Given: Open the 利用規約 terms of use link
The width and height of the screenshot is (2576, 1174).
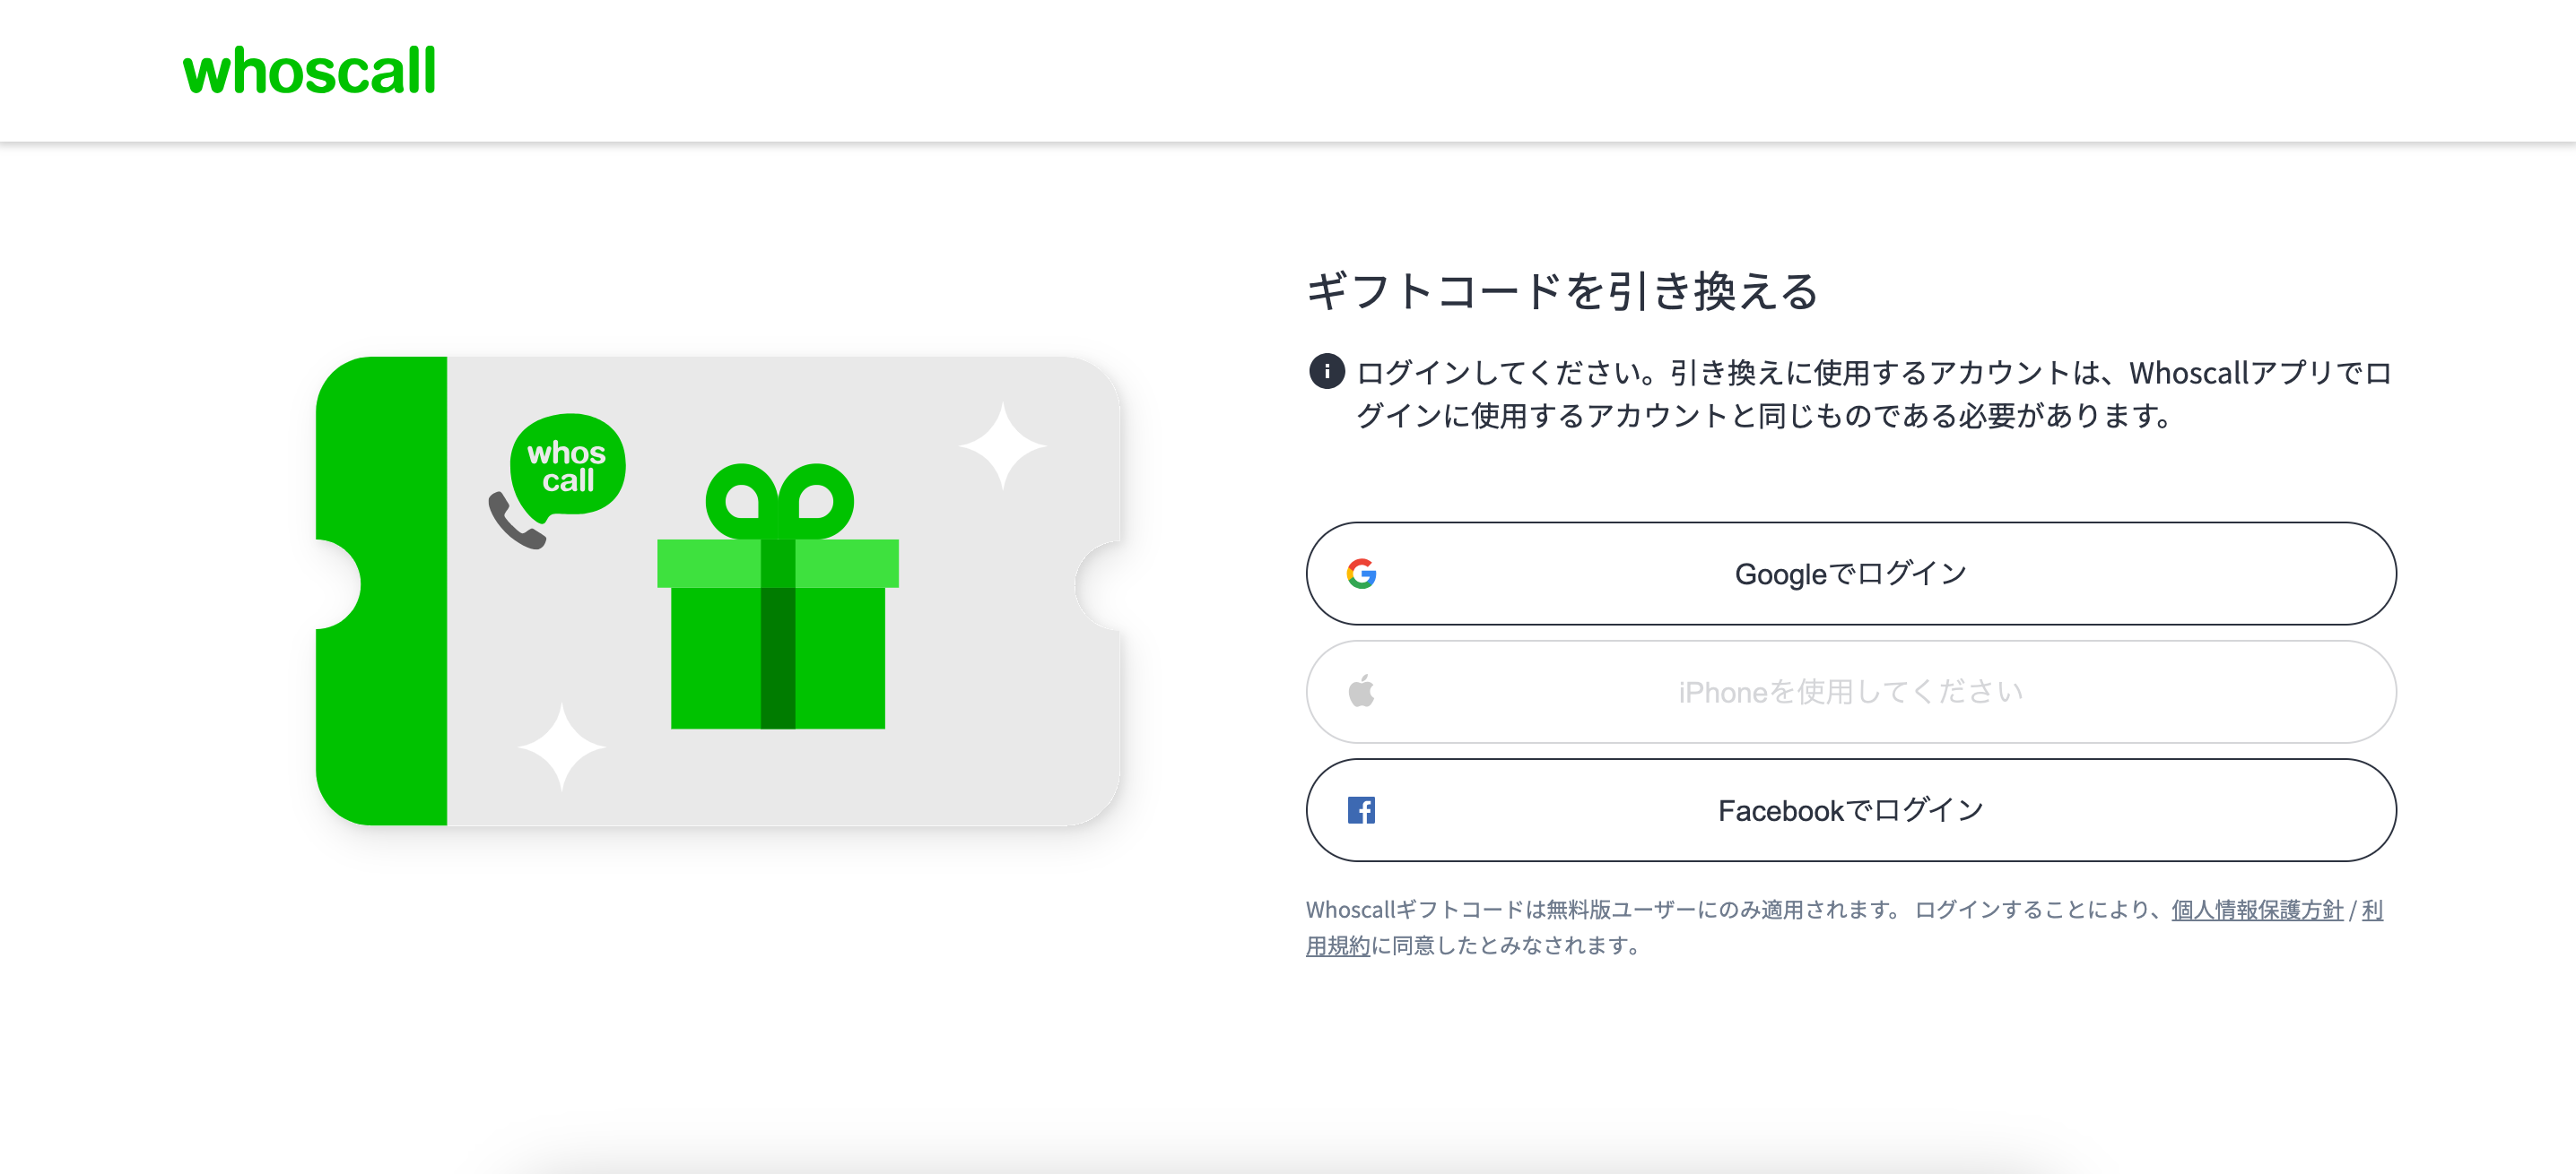Looking at the screenshot, I should (1338, 945).
